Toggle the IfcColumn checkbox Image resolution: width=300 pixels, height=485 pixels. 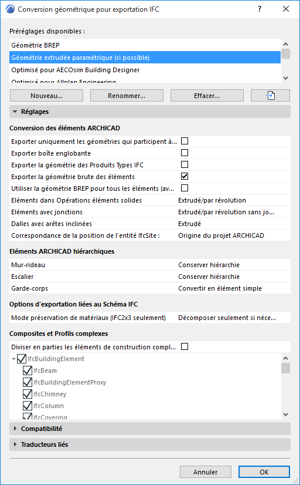point(28,406)
